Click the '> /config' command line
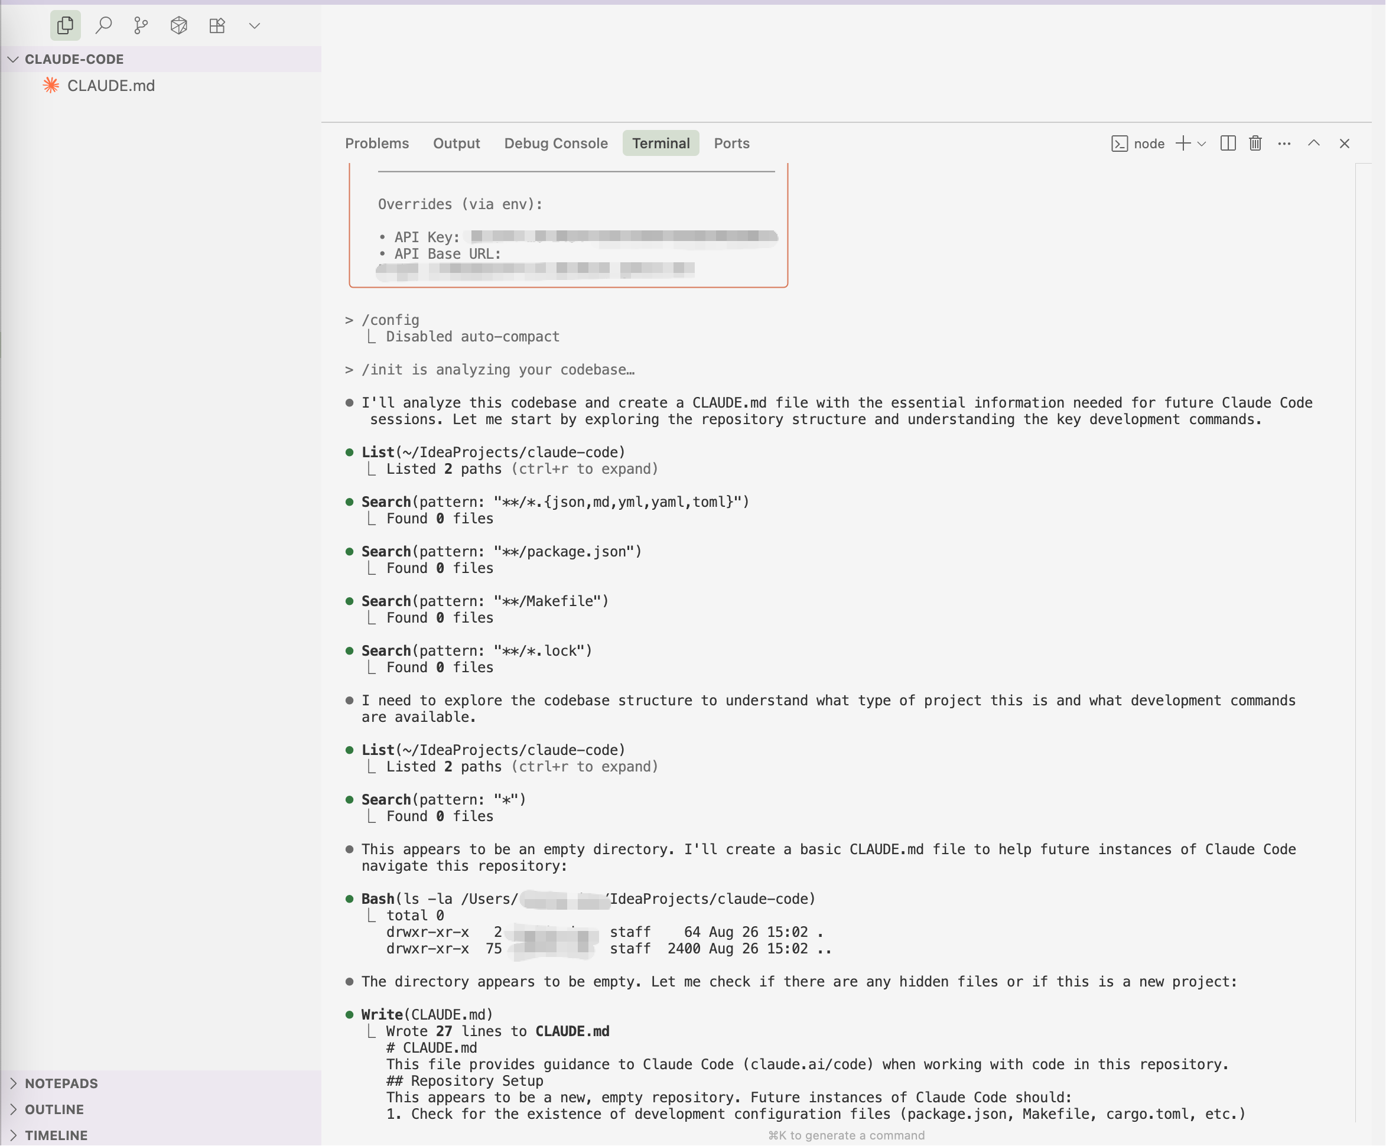Viewport: 1386px width, 1146px height. tap(382, 320)
